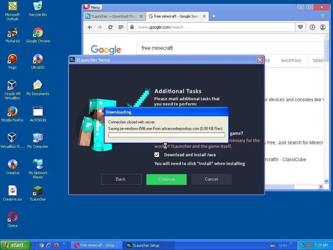Click Back in TLauncher Setup
This screenshot has width=333, height=250.
click(x=121, y=179)
